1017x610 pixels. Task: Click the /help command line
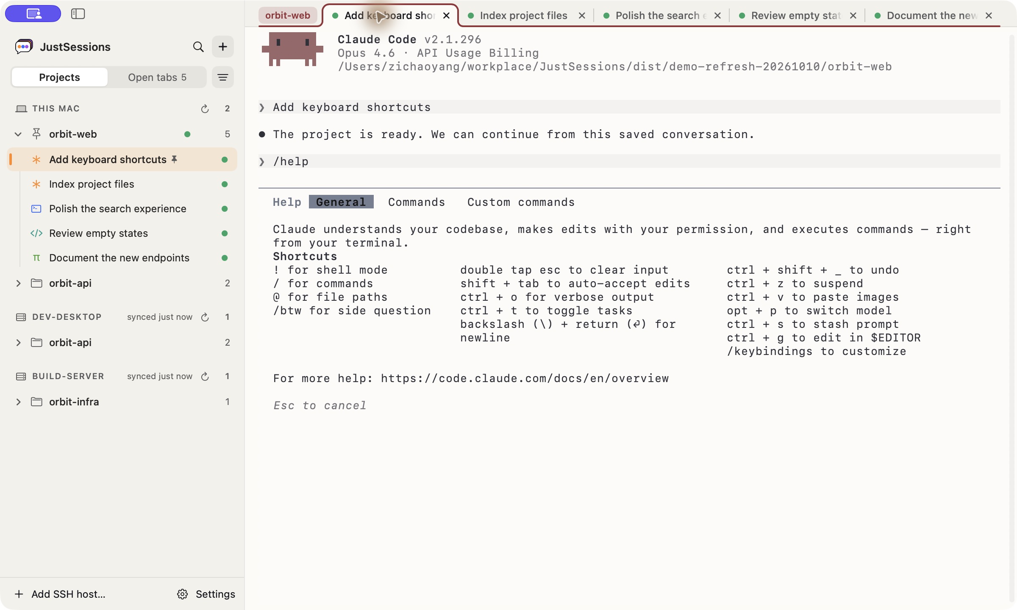629,161
